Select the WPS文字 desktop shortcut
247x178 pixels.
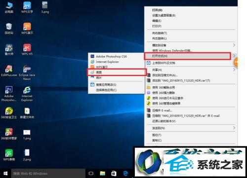click(x=27, y=7)
